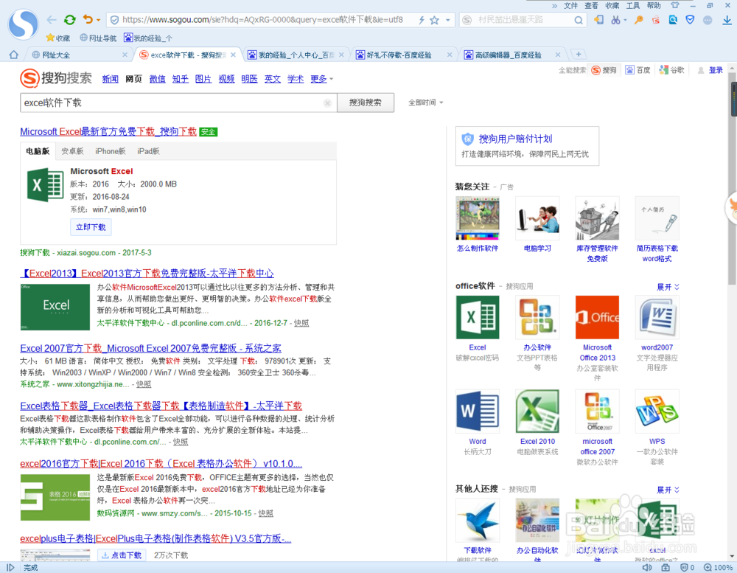Click the scissors screenshot tool icon
The height and width of the screenshot is (573, 737).
pyautogui.click(x=615, y=20)
